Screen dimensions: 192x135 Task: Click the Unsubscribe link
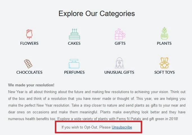tap(122, 127)
